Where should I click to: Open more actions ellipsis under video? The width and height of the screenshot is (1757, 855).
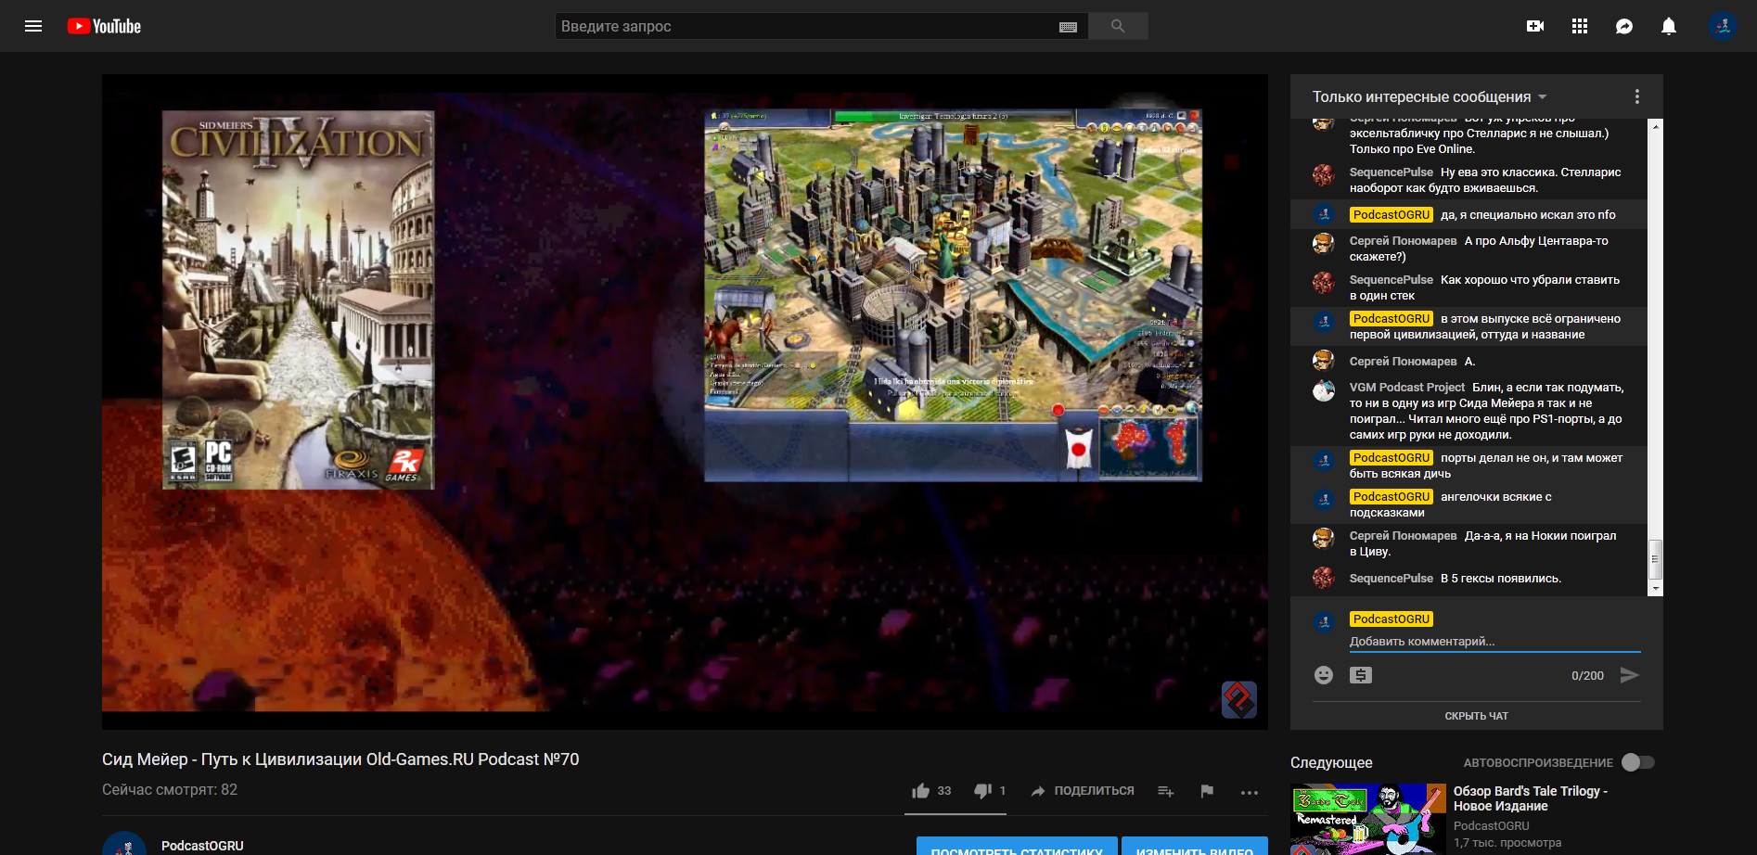click(1250, 792)
